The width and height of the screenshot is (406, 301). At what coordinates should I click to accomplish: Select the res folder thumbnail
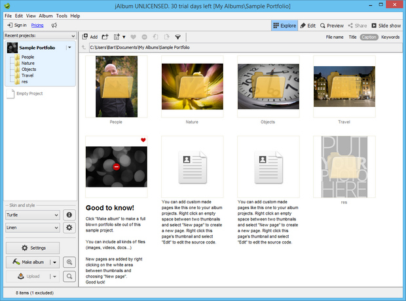pos(344,167)
